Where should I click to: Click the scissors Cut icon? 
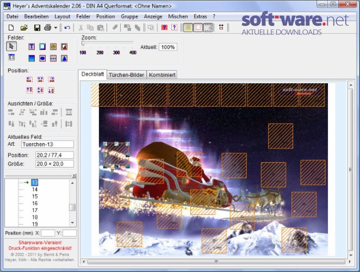80,28
